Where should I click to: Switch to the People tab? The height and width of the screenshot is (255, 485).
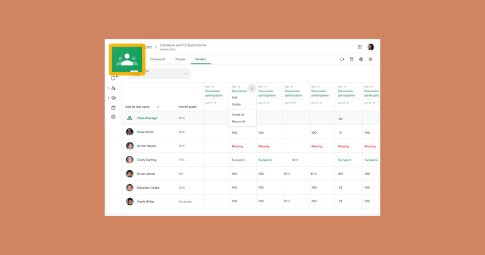(x=180, y=59)
